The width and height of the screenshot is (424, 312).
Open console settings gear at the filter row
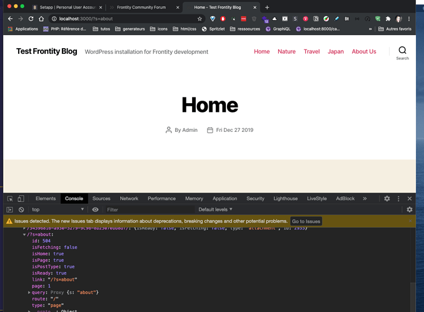pos(410,209)
